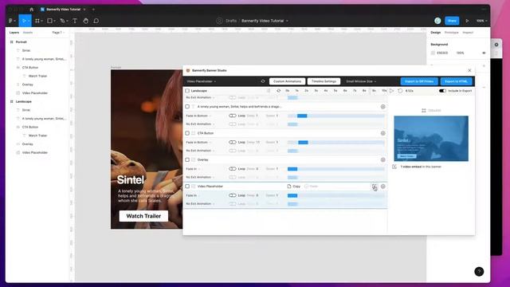Click the background color swatch in Design panel

pyautogui.click(x=433, y=53)
